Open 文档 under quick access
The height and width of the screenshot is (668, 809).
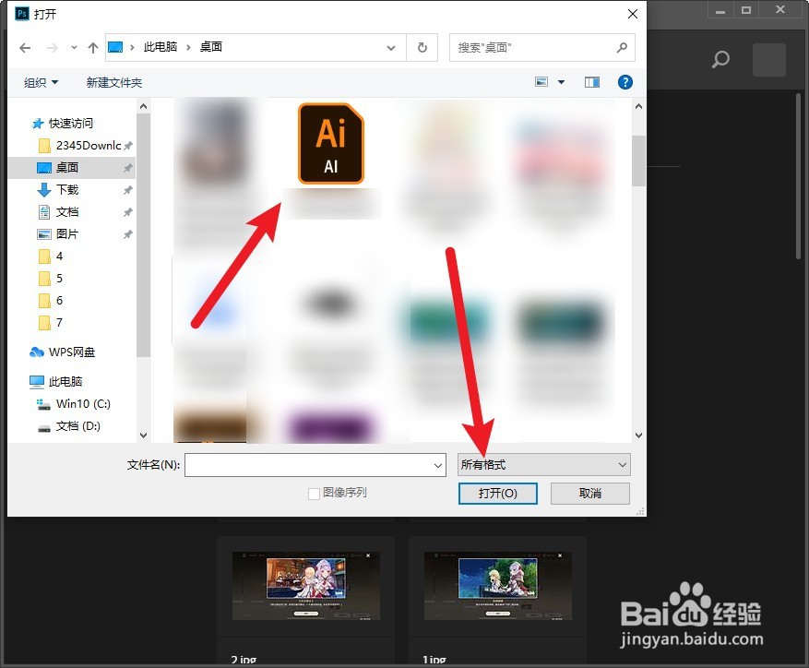tap(67, 212)
